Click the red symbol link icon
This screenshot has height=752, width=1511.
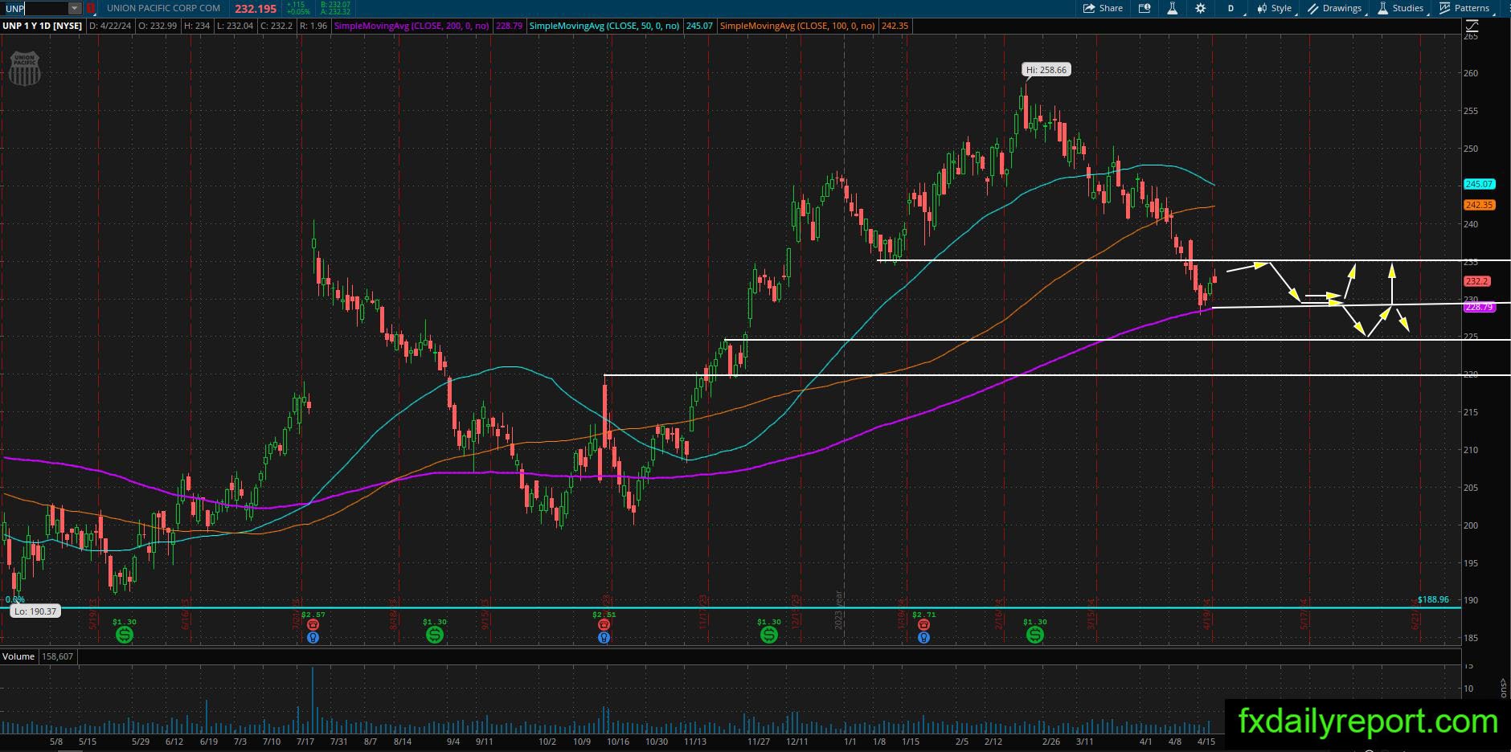coord(91,8)
